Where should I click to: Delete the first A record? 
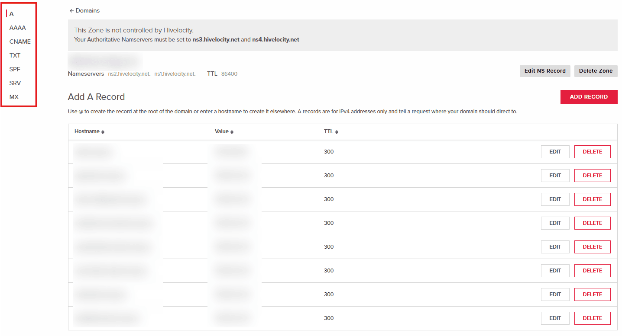tap(592, 151)
